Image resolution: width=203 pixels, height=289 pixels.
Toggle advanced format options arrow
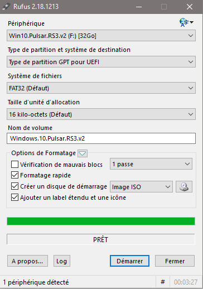click(83, 153)
